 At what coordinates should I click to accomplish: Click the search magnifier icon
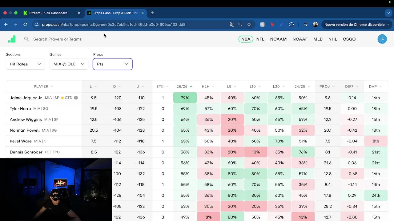[x=26, y=39]
